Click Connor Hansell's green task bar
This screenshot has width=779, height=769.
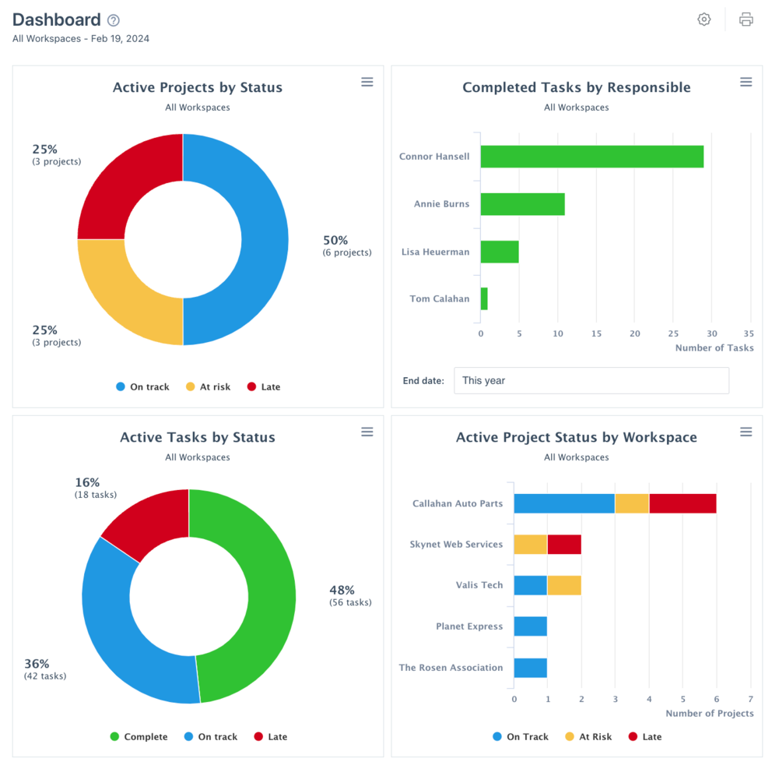pos(591,157)
